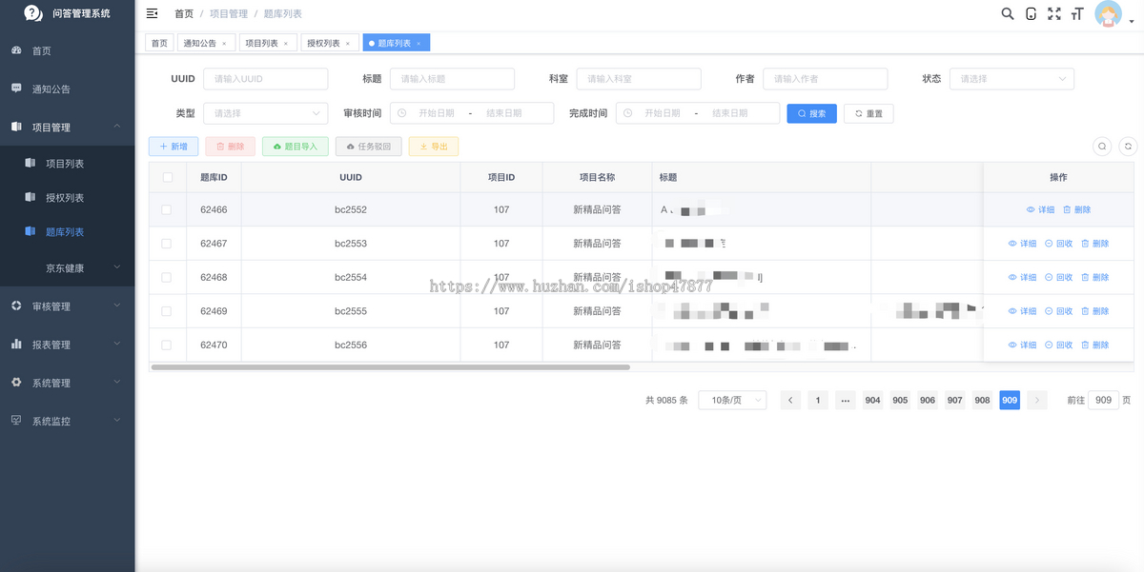Image resolution: width=1144 pixels, height=572 pixels.
Task: Click 详细 eye link in row 62468
Action: point(1022,277)
